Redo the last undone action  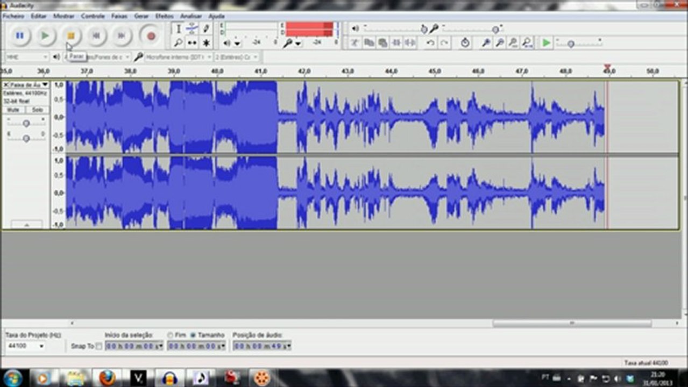pyautogui.click(x=444, y=42)
